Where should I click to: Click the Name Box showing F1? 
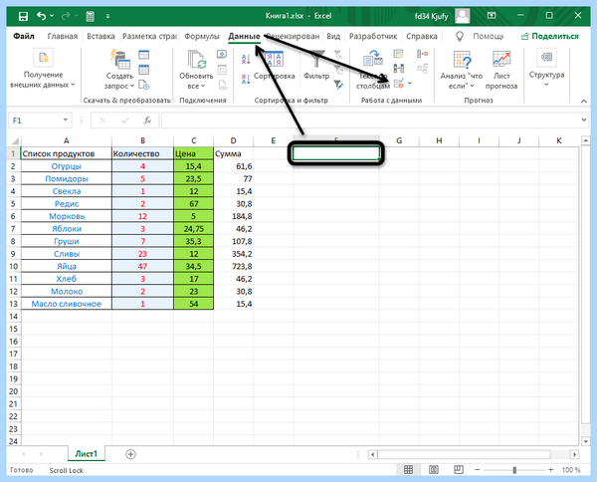[34, 120]
